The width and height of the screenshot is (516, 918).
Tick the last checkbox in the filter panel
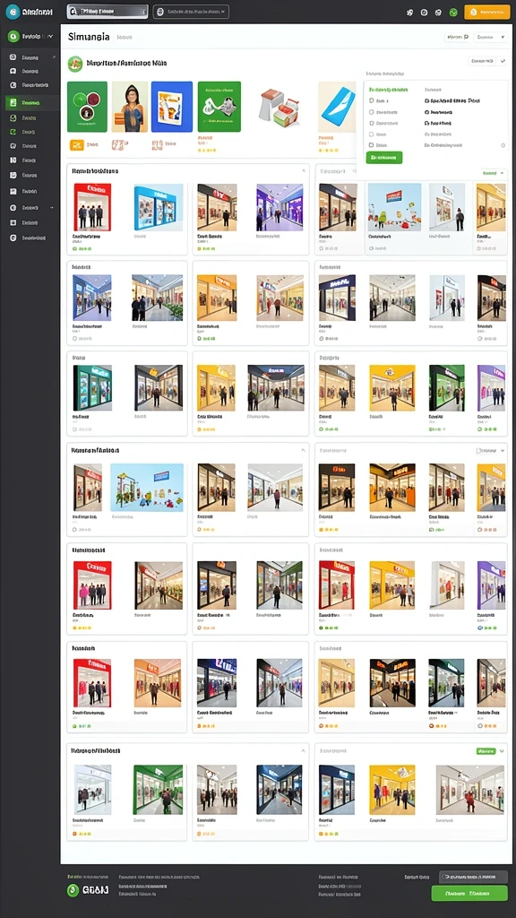pos(372,144)
